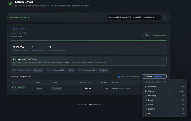Click the Share button
The width and height of the screenshot is (191, 121).
pyautogui.click(x=146, y=35)
